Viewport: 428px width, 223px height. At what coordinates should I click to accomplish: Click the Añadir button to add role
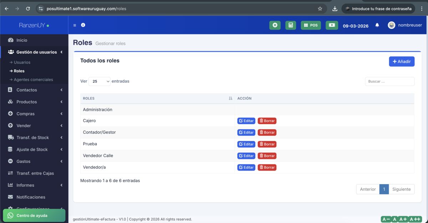coord(401,61)
